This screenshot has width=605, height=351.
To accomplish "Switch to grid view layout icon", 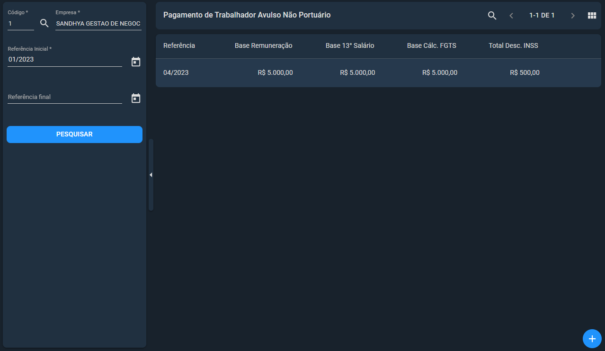I will pyautogui.click(x=592, y=16).
